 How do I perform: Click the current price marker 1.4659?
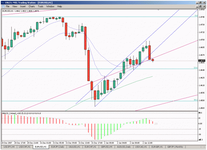202,61
